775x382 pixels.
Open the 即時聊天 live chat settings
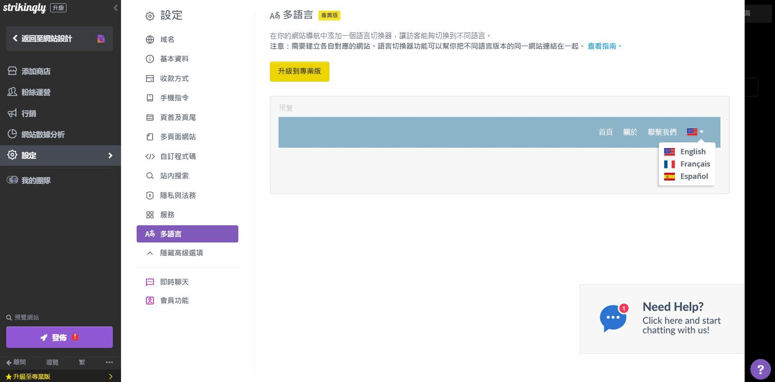[174, 282]
